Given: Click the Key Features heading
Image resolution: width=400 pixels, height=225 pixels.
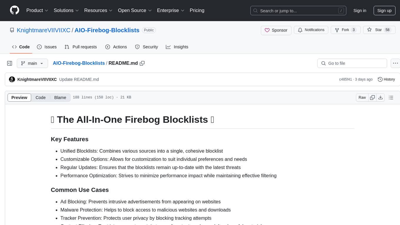Looking at the screenshot, I should (x=69, y=139).
